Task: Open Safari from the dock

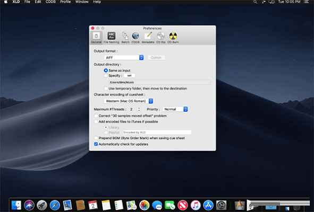Action: (55, 205)
